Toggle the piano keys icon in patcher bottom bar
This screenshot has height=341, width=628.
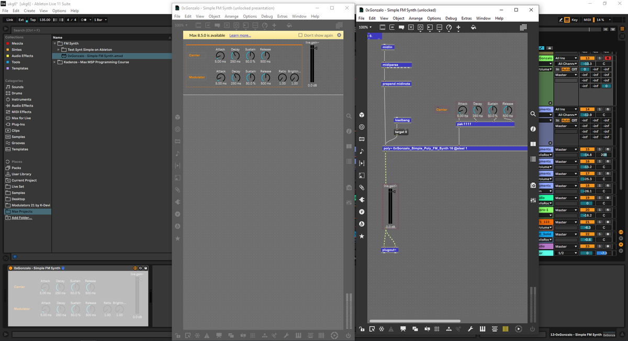point(482,329)
